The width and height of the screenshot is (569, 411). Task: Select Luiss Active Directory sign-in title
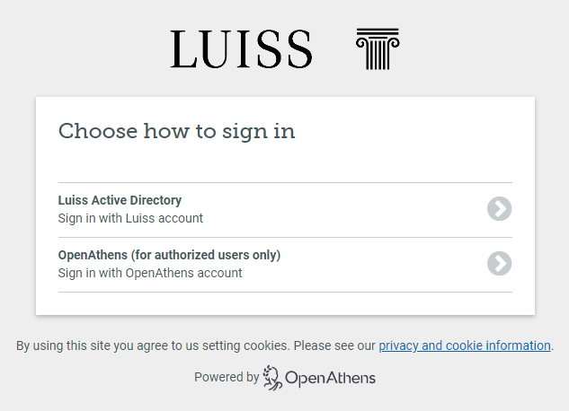pyautogui.click(x=120, y=201)
